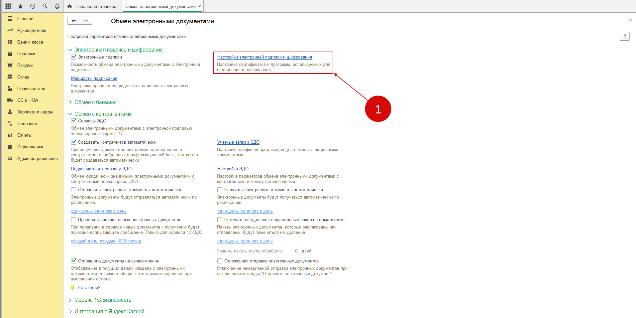Image resolution: width=636 pixels, height=318 pixels.
Task: Open deletion schedule link under Помечать на удаление
Action: tap(245, 241)
